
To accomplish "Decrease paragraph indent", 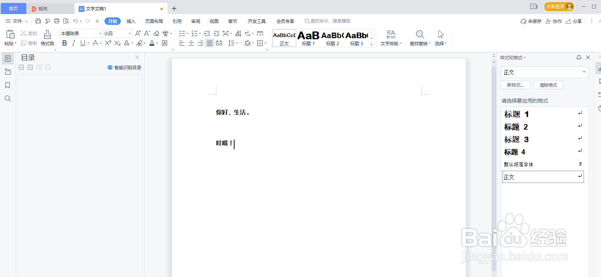I will pyautogui.click(x=207, y=33).
